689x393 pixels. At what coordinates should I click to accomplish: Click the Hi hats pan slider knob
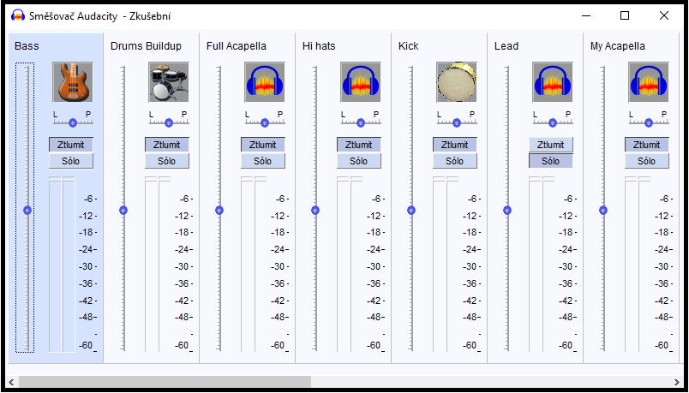(361, 123)
